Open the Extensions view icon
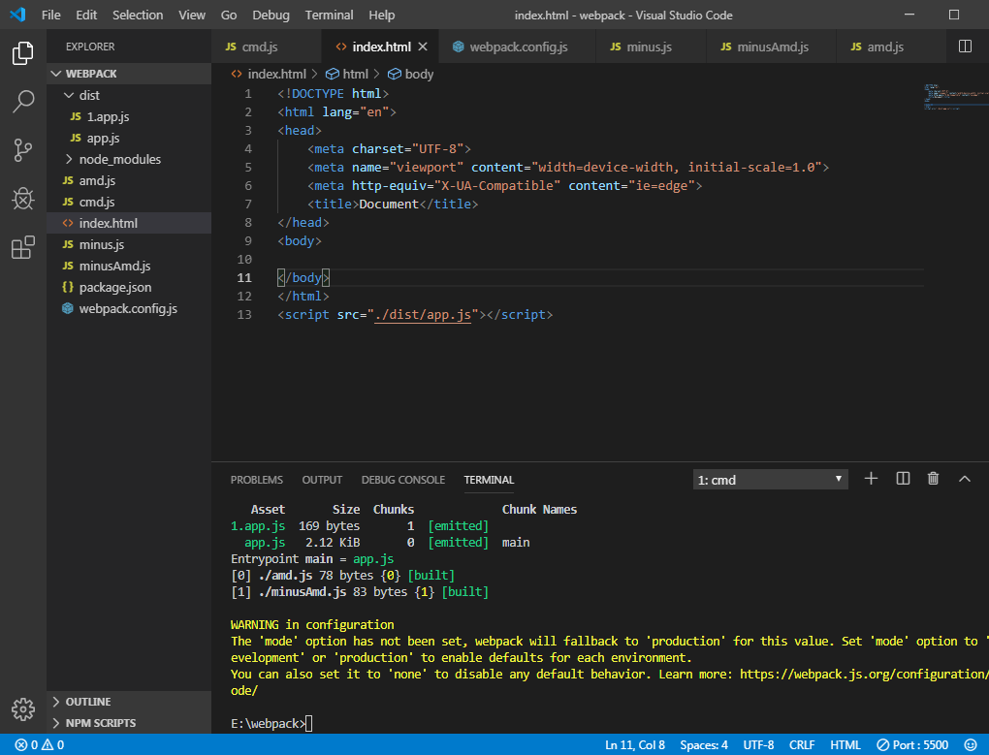The width and height of the screenshot is (989, 755). pos(23,248)
